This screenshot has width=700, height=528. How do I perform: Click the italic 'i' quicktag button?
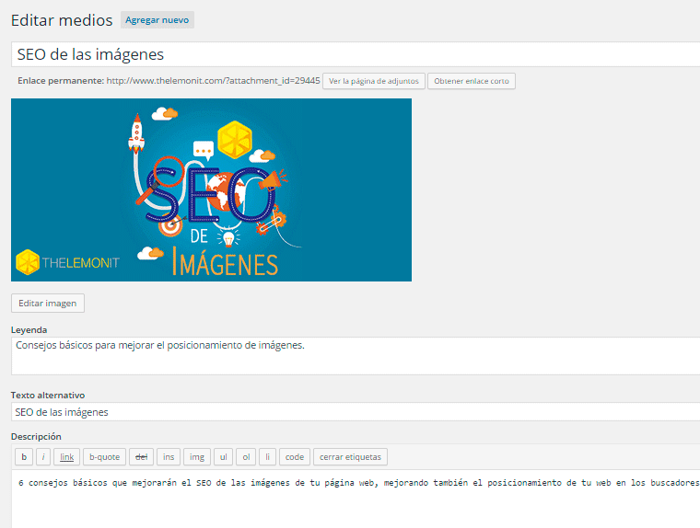pyautogui.click(x=43, y=457)
